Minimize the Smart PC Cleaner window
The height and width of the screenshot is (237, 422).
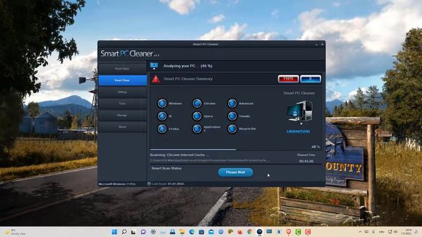click(316, 44)
